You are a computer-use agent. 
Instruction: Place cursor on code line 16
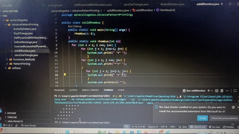107,75
